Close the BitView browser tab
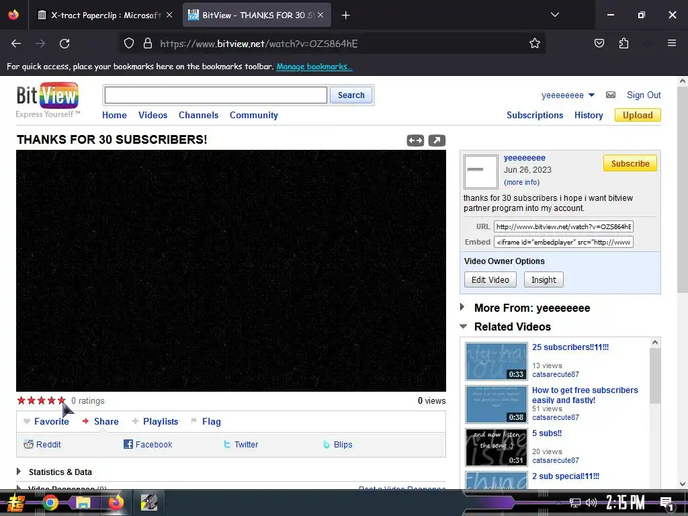 (320, 15)
